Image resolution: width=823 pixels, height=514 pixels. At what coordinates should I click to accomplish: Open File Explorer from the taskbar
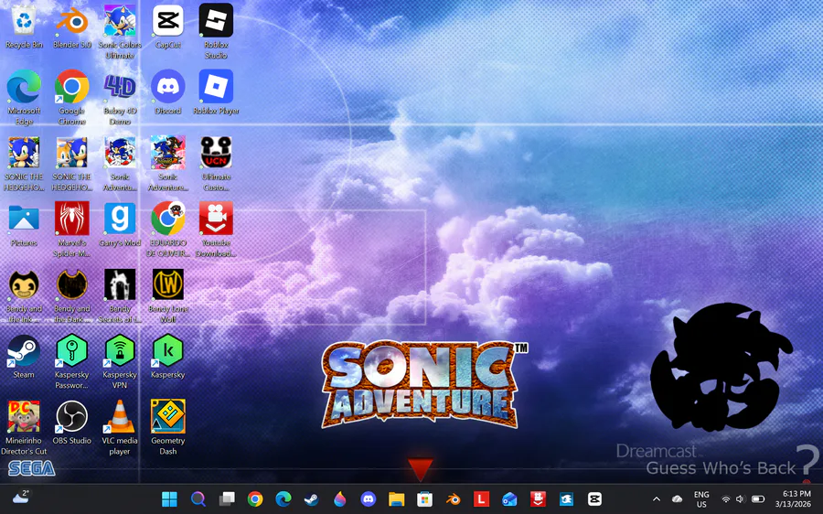pos(396,498)
